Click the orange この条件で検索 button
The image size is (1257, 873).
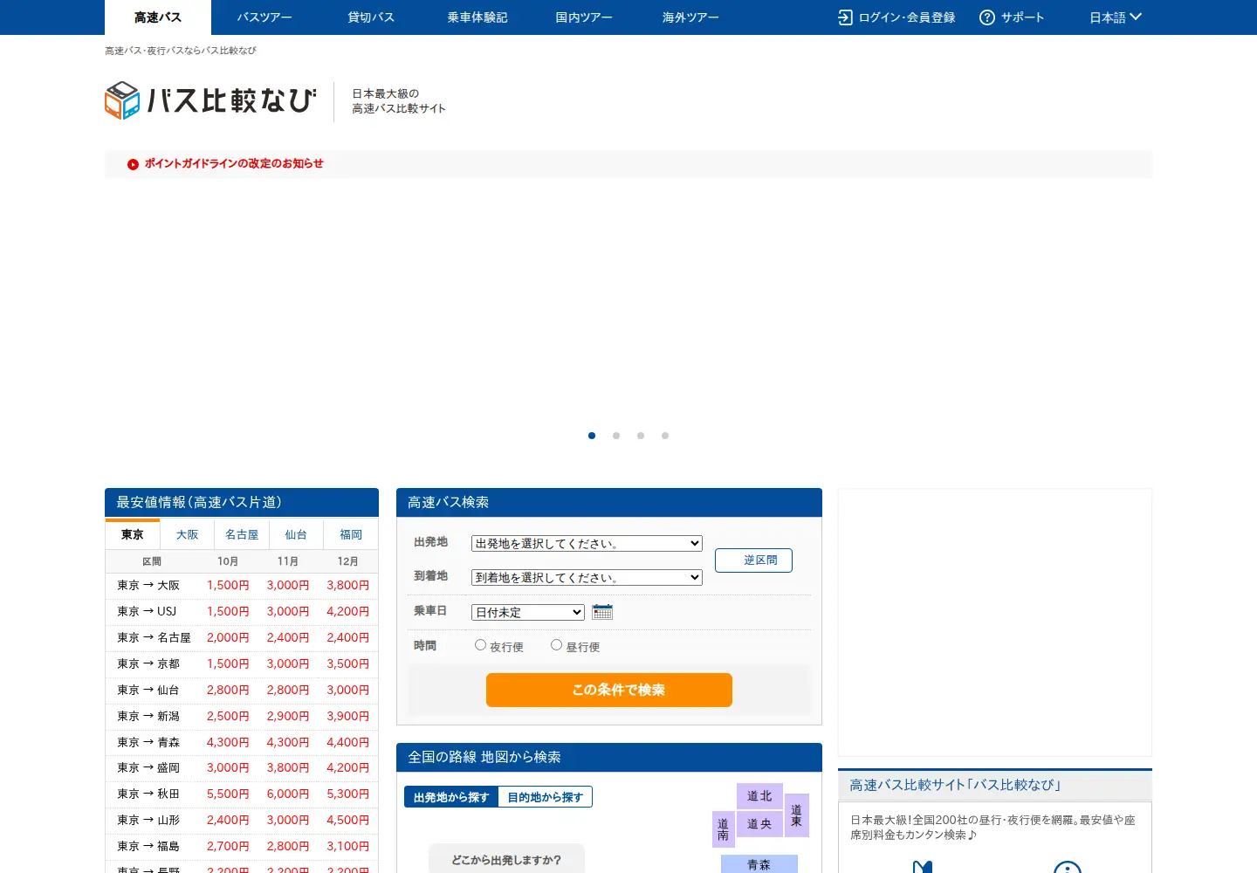point(609,690)
